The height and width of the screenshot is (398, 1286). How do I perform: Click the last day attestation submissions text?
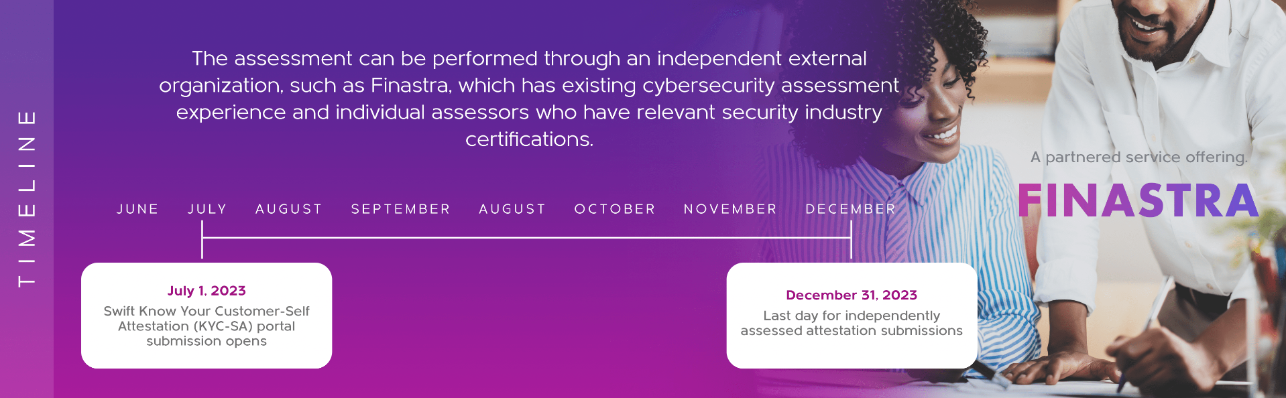click(x=852, y=323)
